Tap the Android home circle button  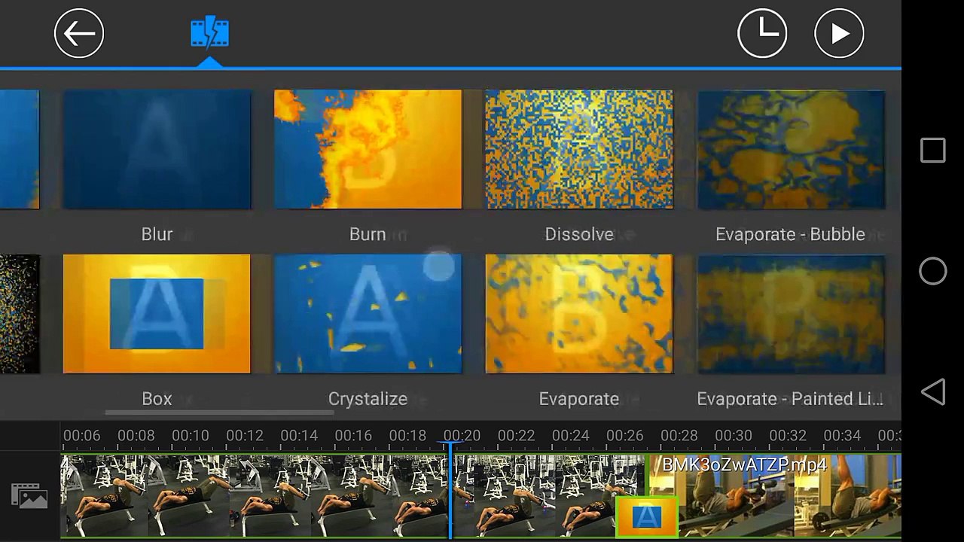click(x=933, y=271)
